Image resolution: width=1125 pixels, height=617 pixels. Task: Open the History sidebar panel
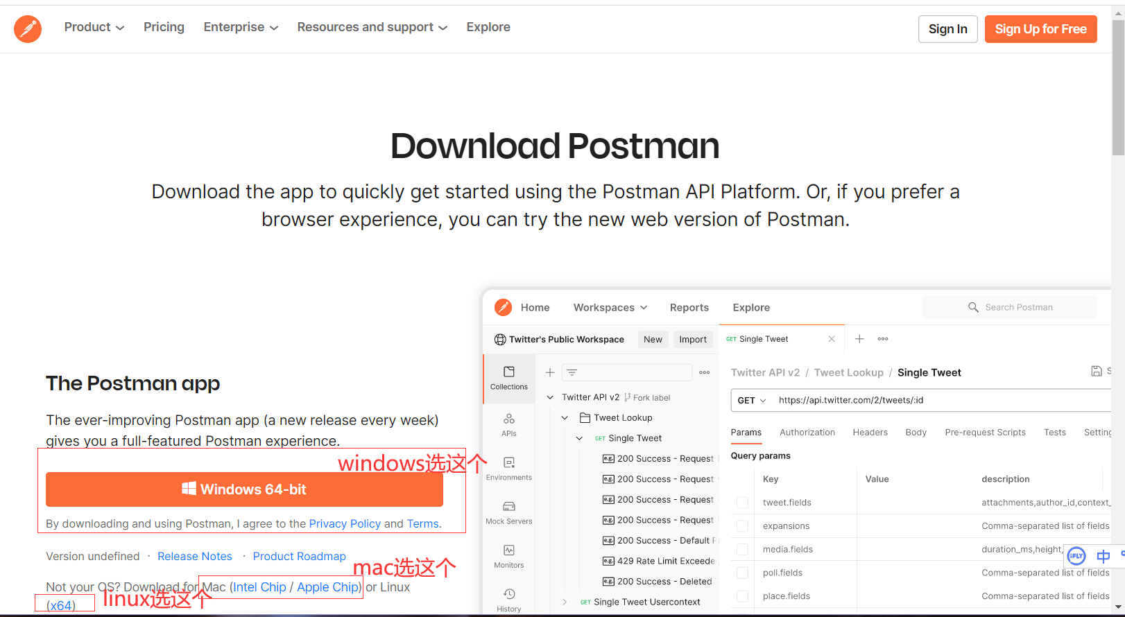click(509, 600)
